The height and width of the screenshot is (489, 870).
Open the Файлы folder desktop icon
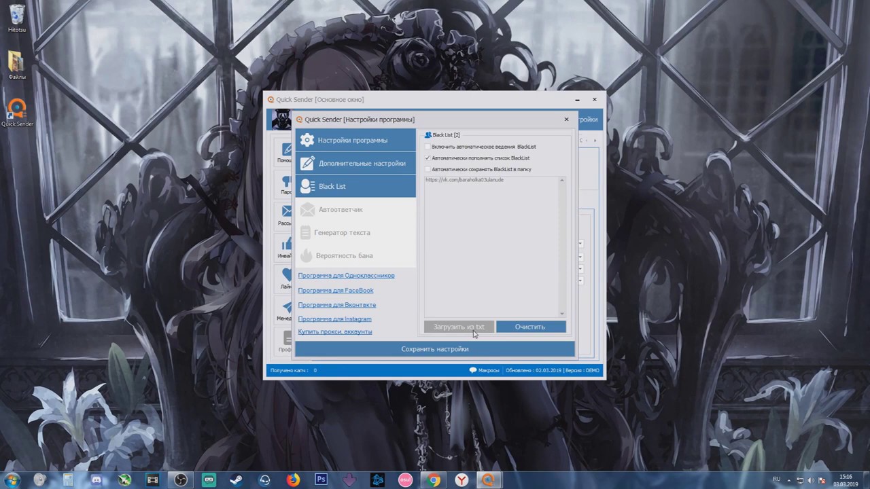pyautogui.click(x=17, y=65)
